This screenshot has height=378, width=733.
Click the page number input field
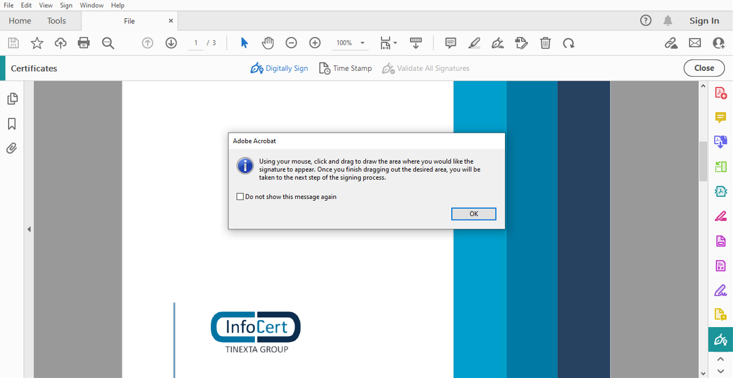pos(196,43)
